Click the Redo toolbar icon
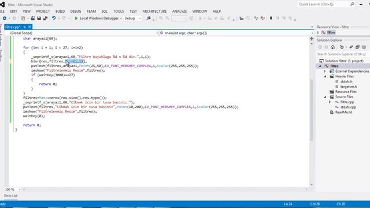Image resolution: width=370 pixels, height=208 pixels. (x=64, y=18)
